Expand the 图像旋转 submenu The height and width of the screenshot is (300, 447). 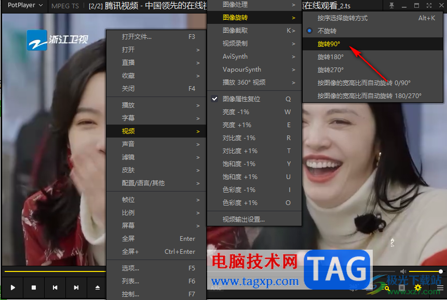point(254,18)
